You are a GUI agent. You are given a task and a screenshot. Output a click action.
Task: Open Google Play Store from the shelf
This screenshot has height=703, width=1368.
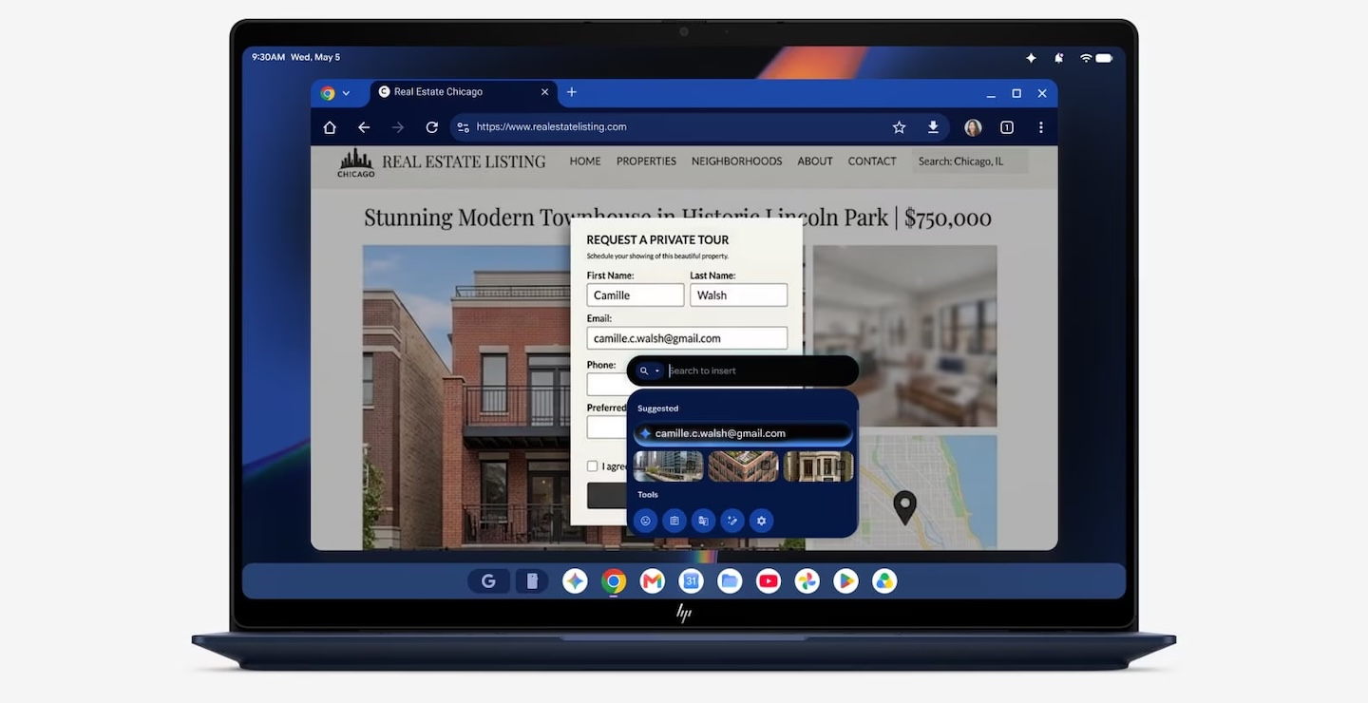click(x=845, y=581)
